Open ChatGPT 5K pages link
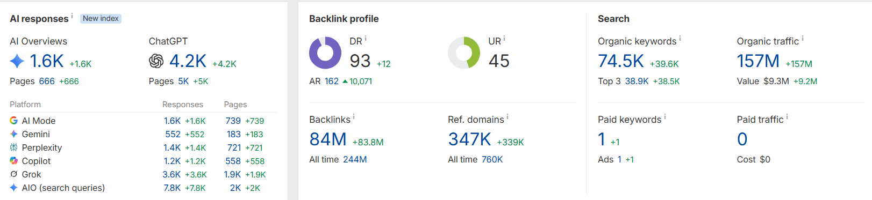 183,82
